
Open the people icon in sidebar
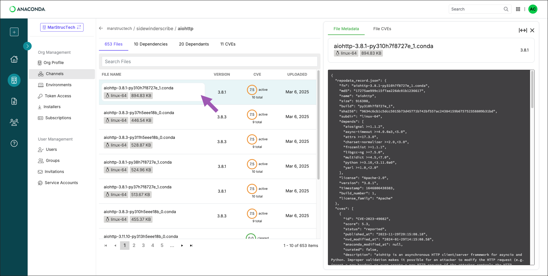coord(14,122)
